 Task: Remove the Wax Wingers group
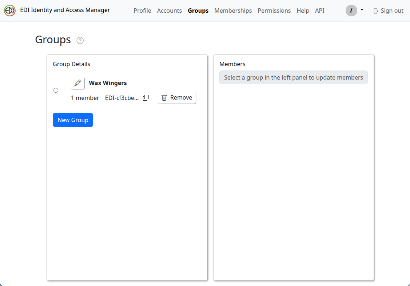pos(177,98)
